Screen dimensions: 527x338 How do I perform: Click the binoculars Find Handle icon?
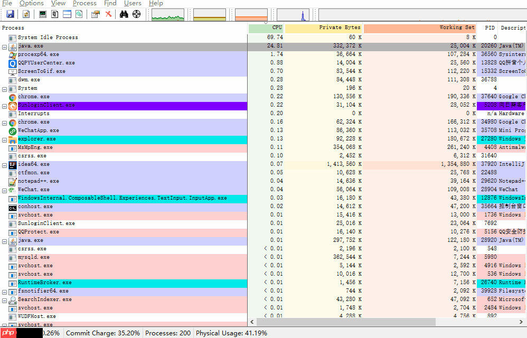coord(124,14)
